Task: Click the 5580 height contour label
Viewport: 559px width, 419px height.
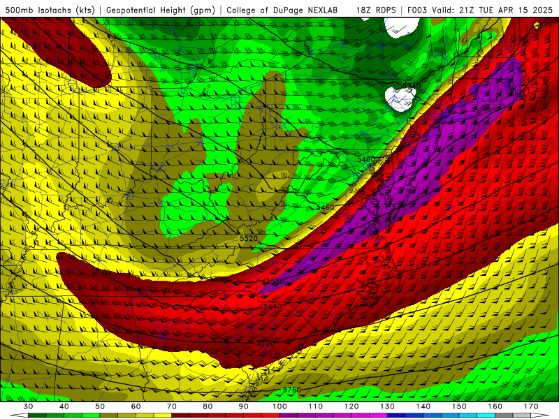Action: [275, 281]
